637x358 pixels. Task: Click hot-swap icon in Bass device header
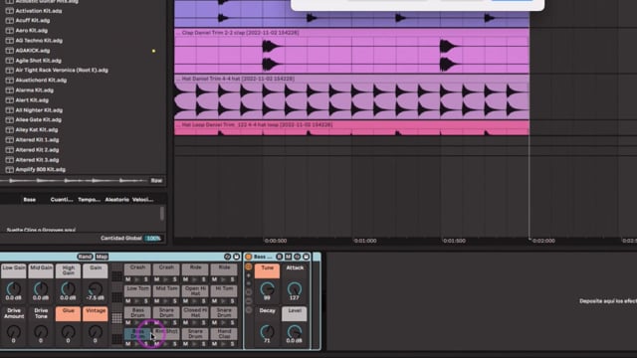coord(297,257)
